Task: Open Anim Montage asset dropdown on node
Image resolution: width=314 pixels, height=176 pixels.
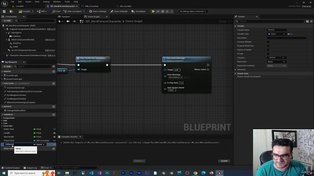Action: point(175,77)
